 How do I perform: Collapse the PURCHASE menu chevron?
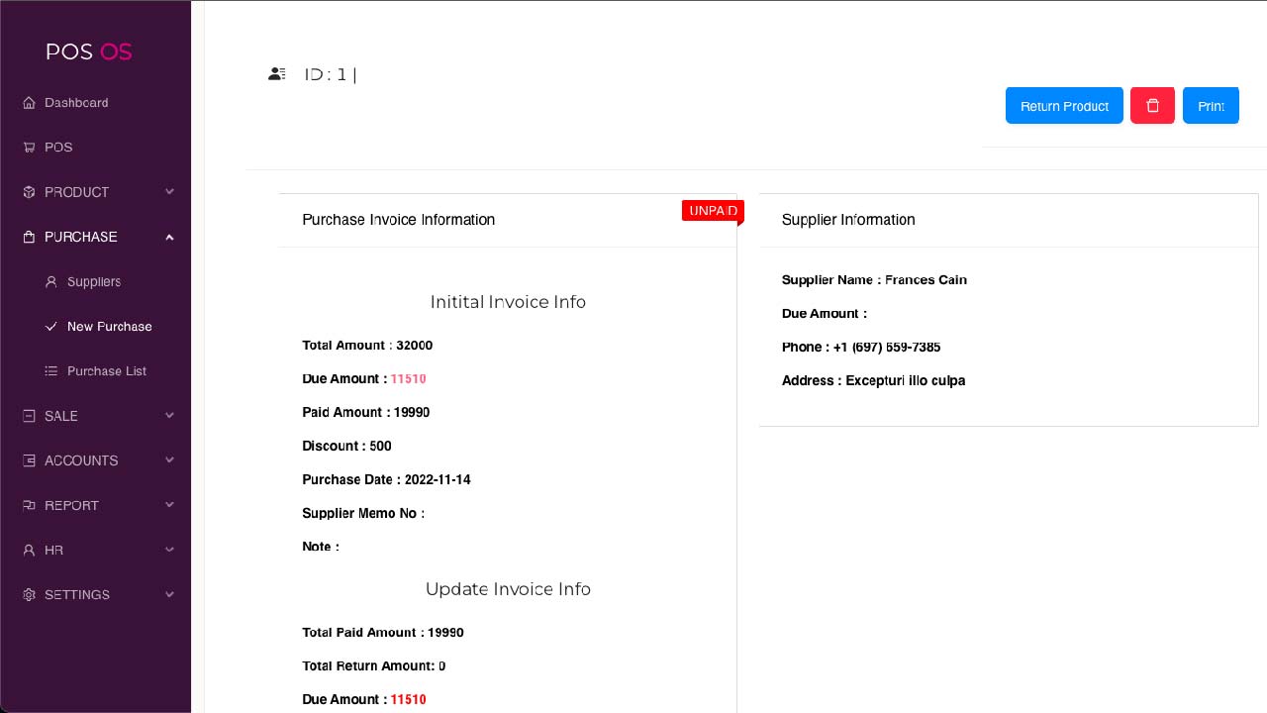coord(169,237)
